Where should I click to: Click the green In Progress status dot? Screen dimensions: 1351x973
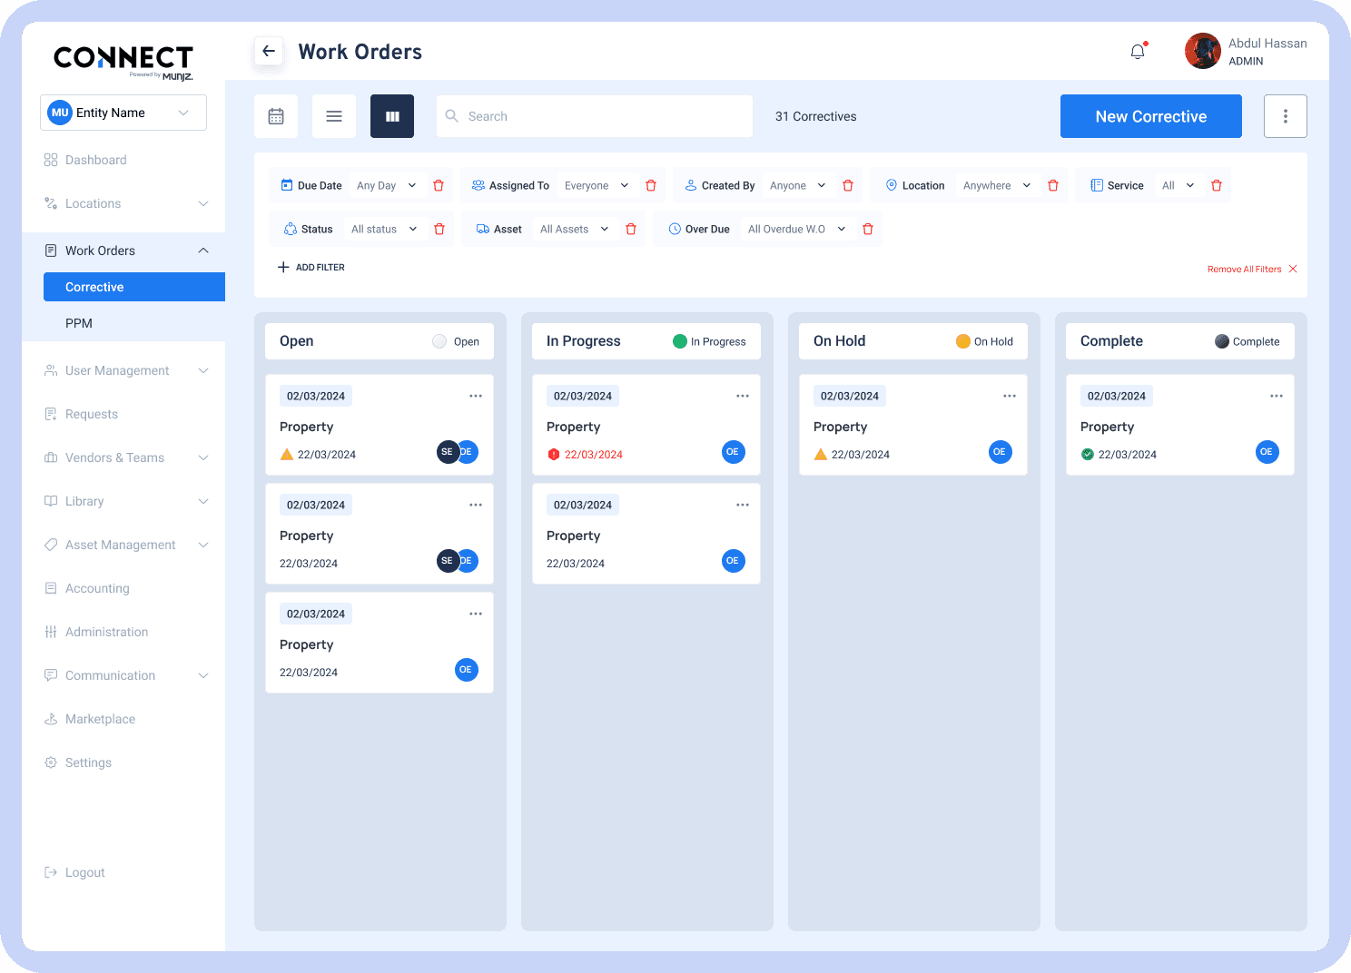point(679,340)
